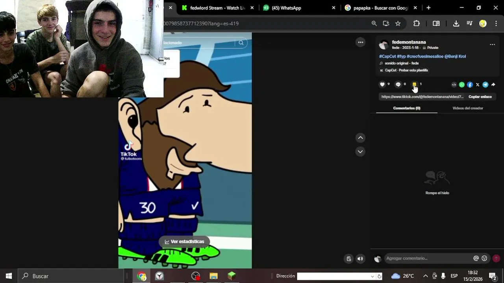Viewport: 504px width, 283px height.
Task: Open the Chrome three-dot menu
Action: pos(496,24)
